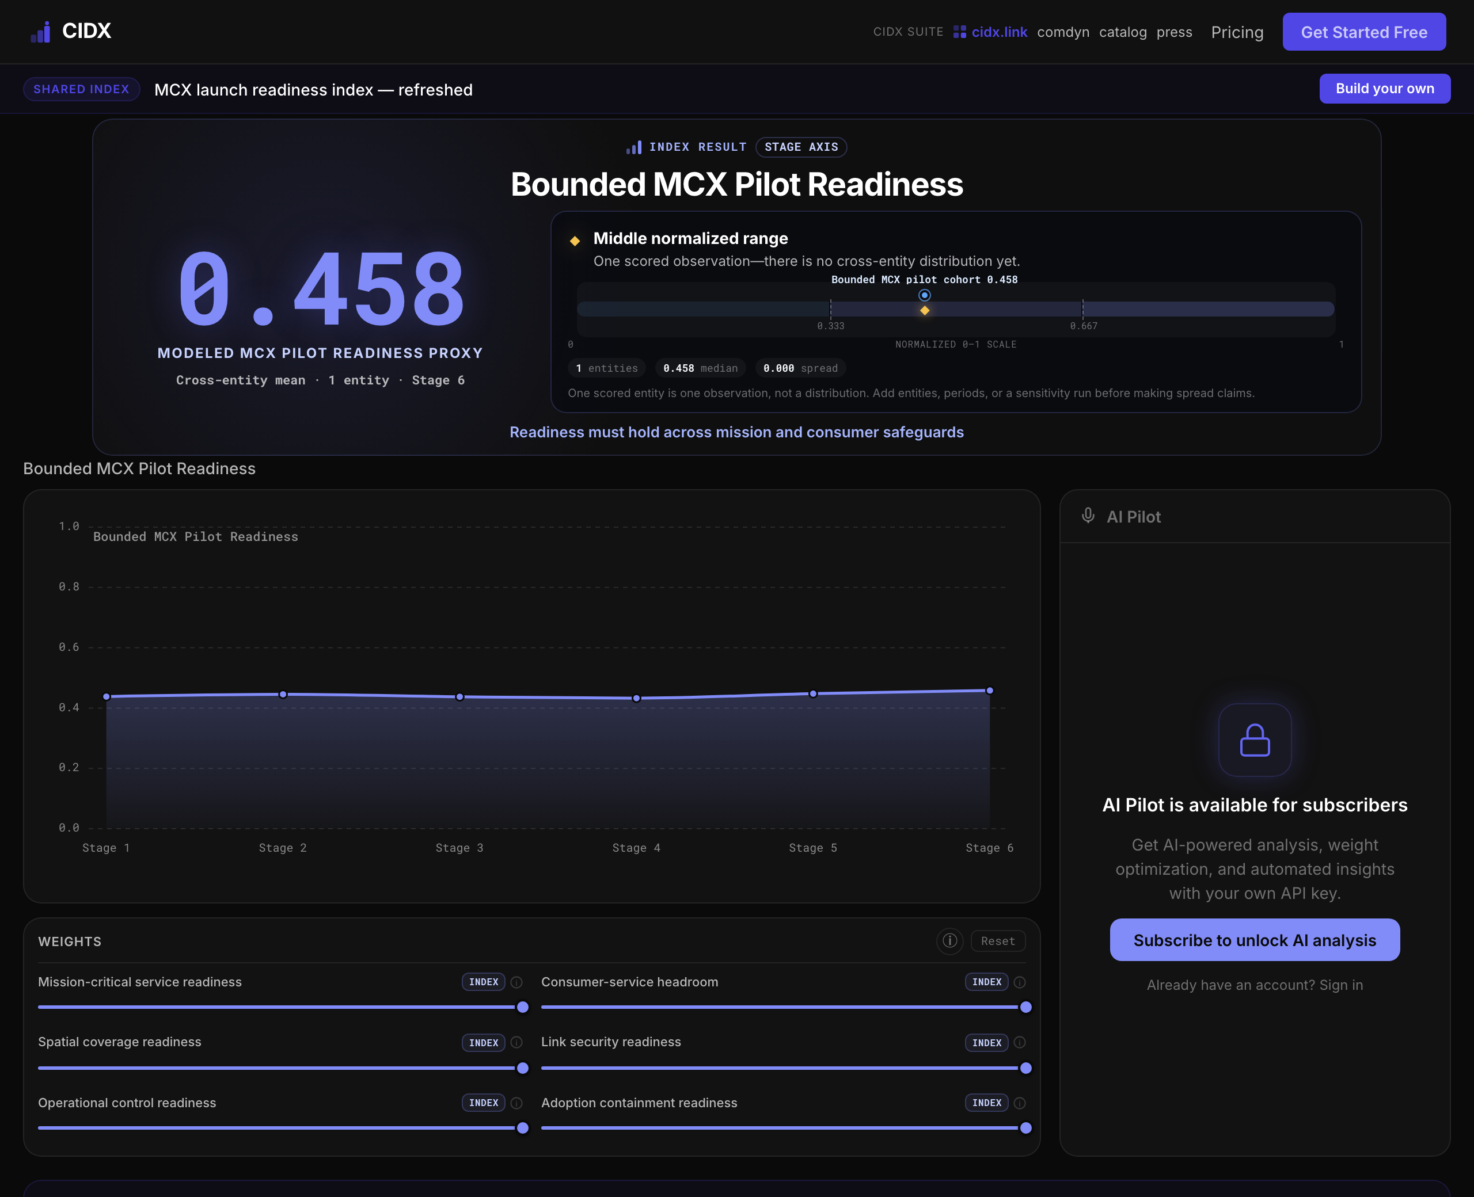Reset the weights
This screenshot has height=1197, width=1474.
point(997,940)
